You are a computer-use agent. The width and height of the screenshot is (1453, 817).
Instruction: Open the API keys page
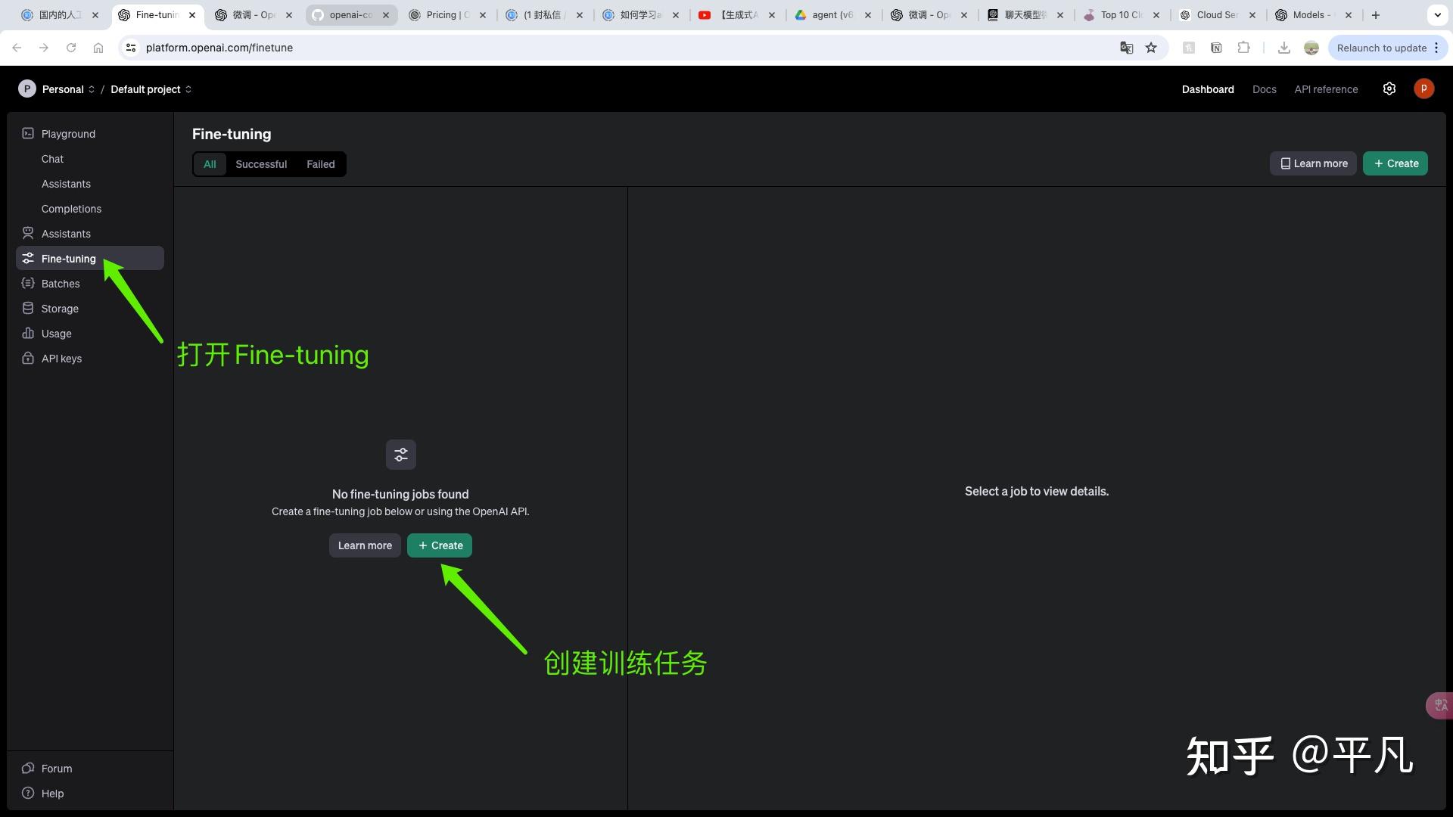click(x=61, y=359)
